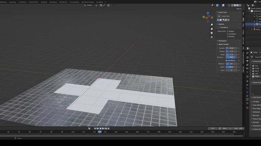261x146 pixels.
Task: Open the Animation workspace tab
Action: tap(53, 2)
